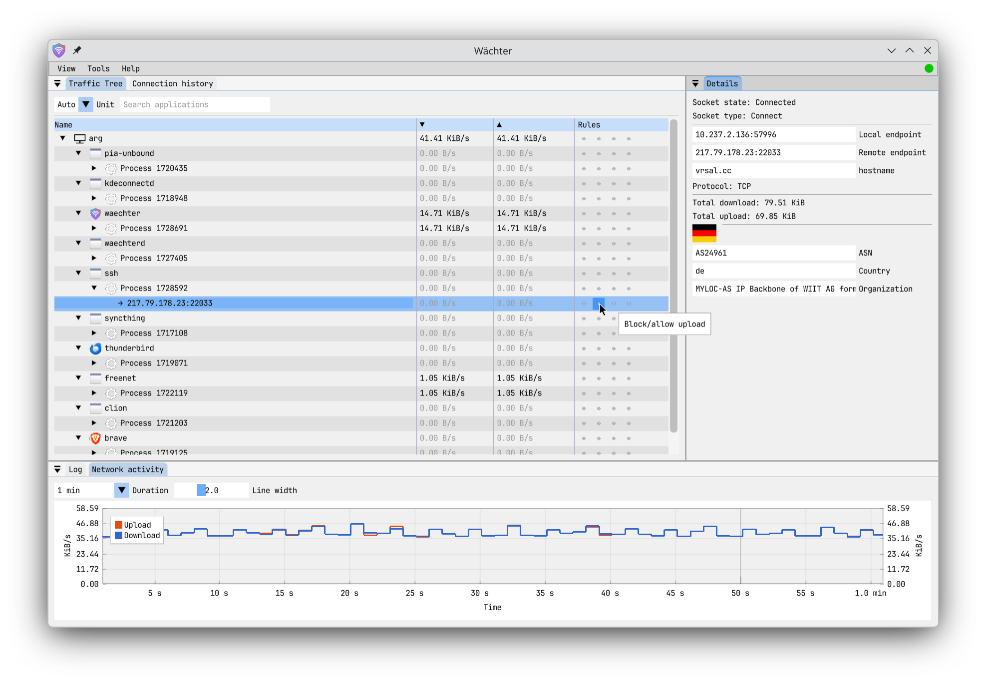Toggle first rule dot on the freenet row
Image resolution: width=987 pixels, height=684 pixels.
point(584,378)
